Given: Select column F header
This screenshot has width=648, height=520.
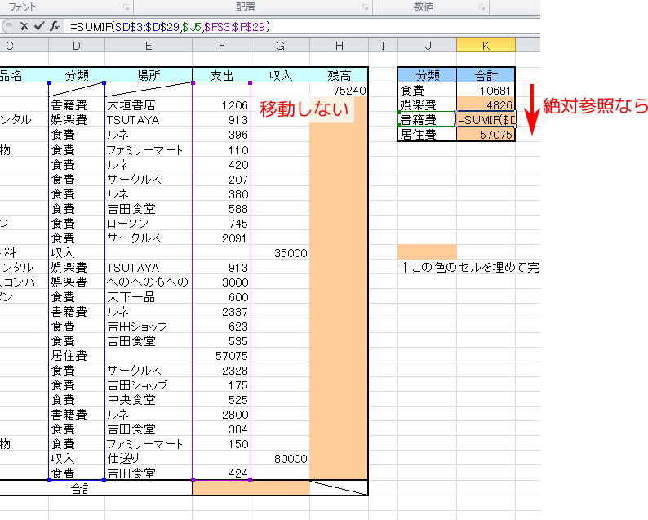Looking at the screenshot, I should tap(221, 46).
